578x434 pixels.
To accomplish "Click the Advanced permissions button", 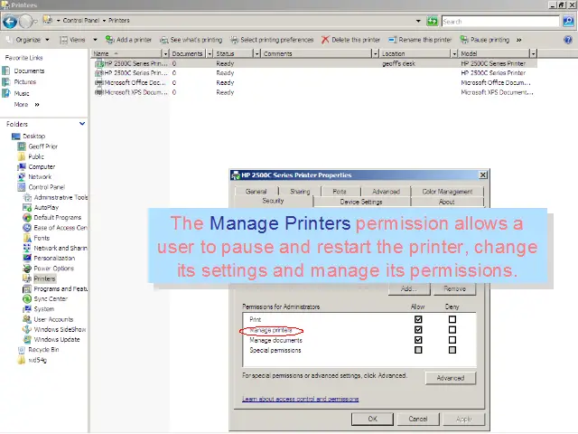I will (451, 378).
